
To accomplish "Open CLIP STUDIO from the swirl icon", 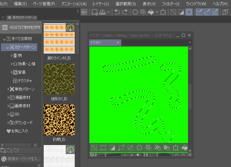I will click(x=84, y=12).
